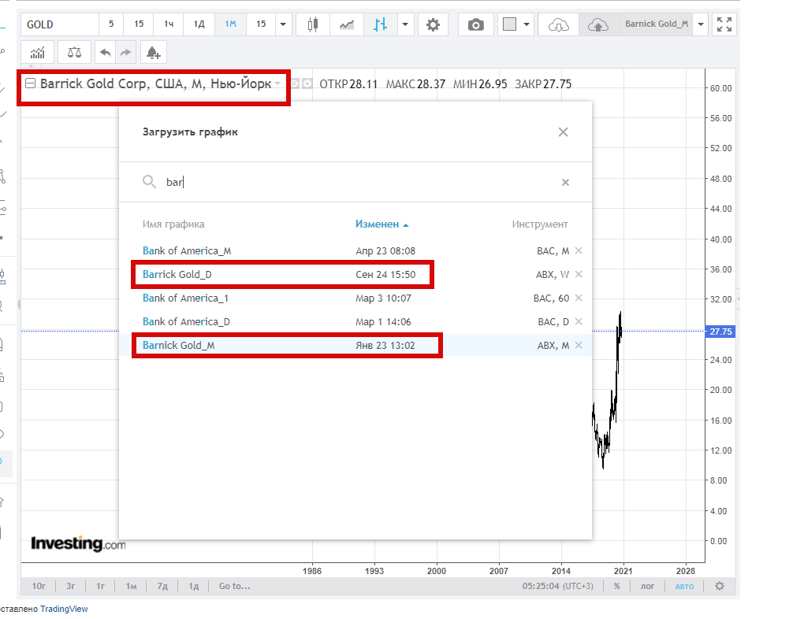Toggle fullscreen mode icon
This screenshot has width=804, height=619.
(x=724, y=24)
